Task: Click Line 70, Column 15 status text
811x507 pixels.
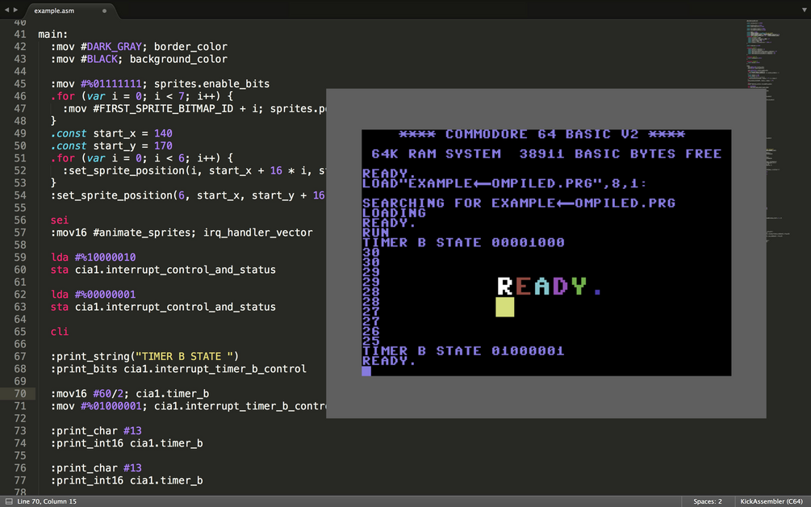Action: pos(47,501)
